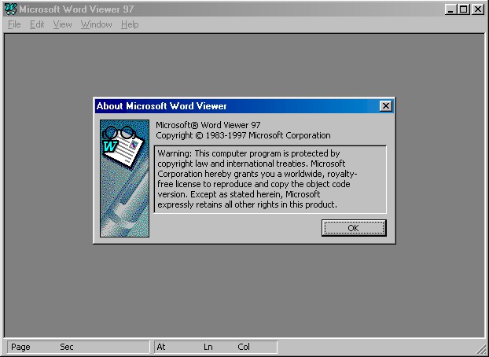This screenshot has height=357, width=489.
Task: Close the Microsoft Word Viewer 97 window
Action: tap(478, 9)
